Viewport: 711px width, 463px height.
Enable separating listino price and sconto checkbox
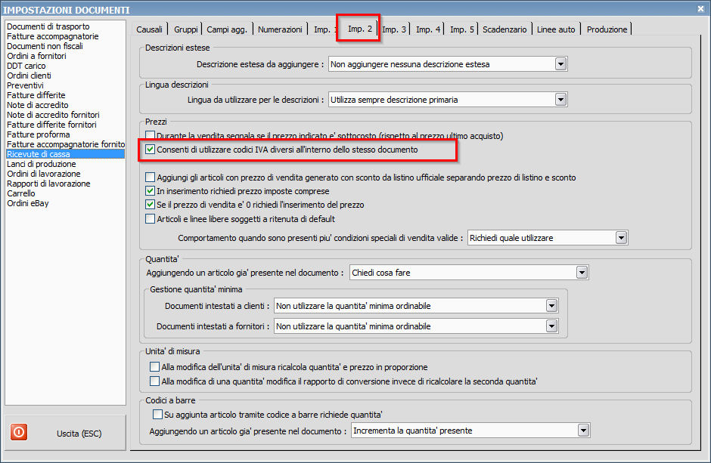150,177
